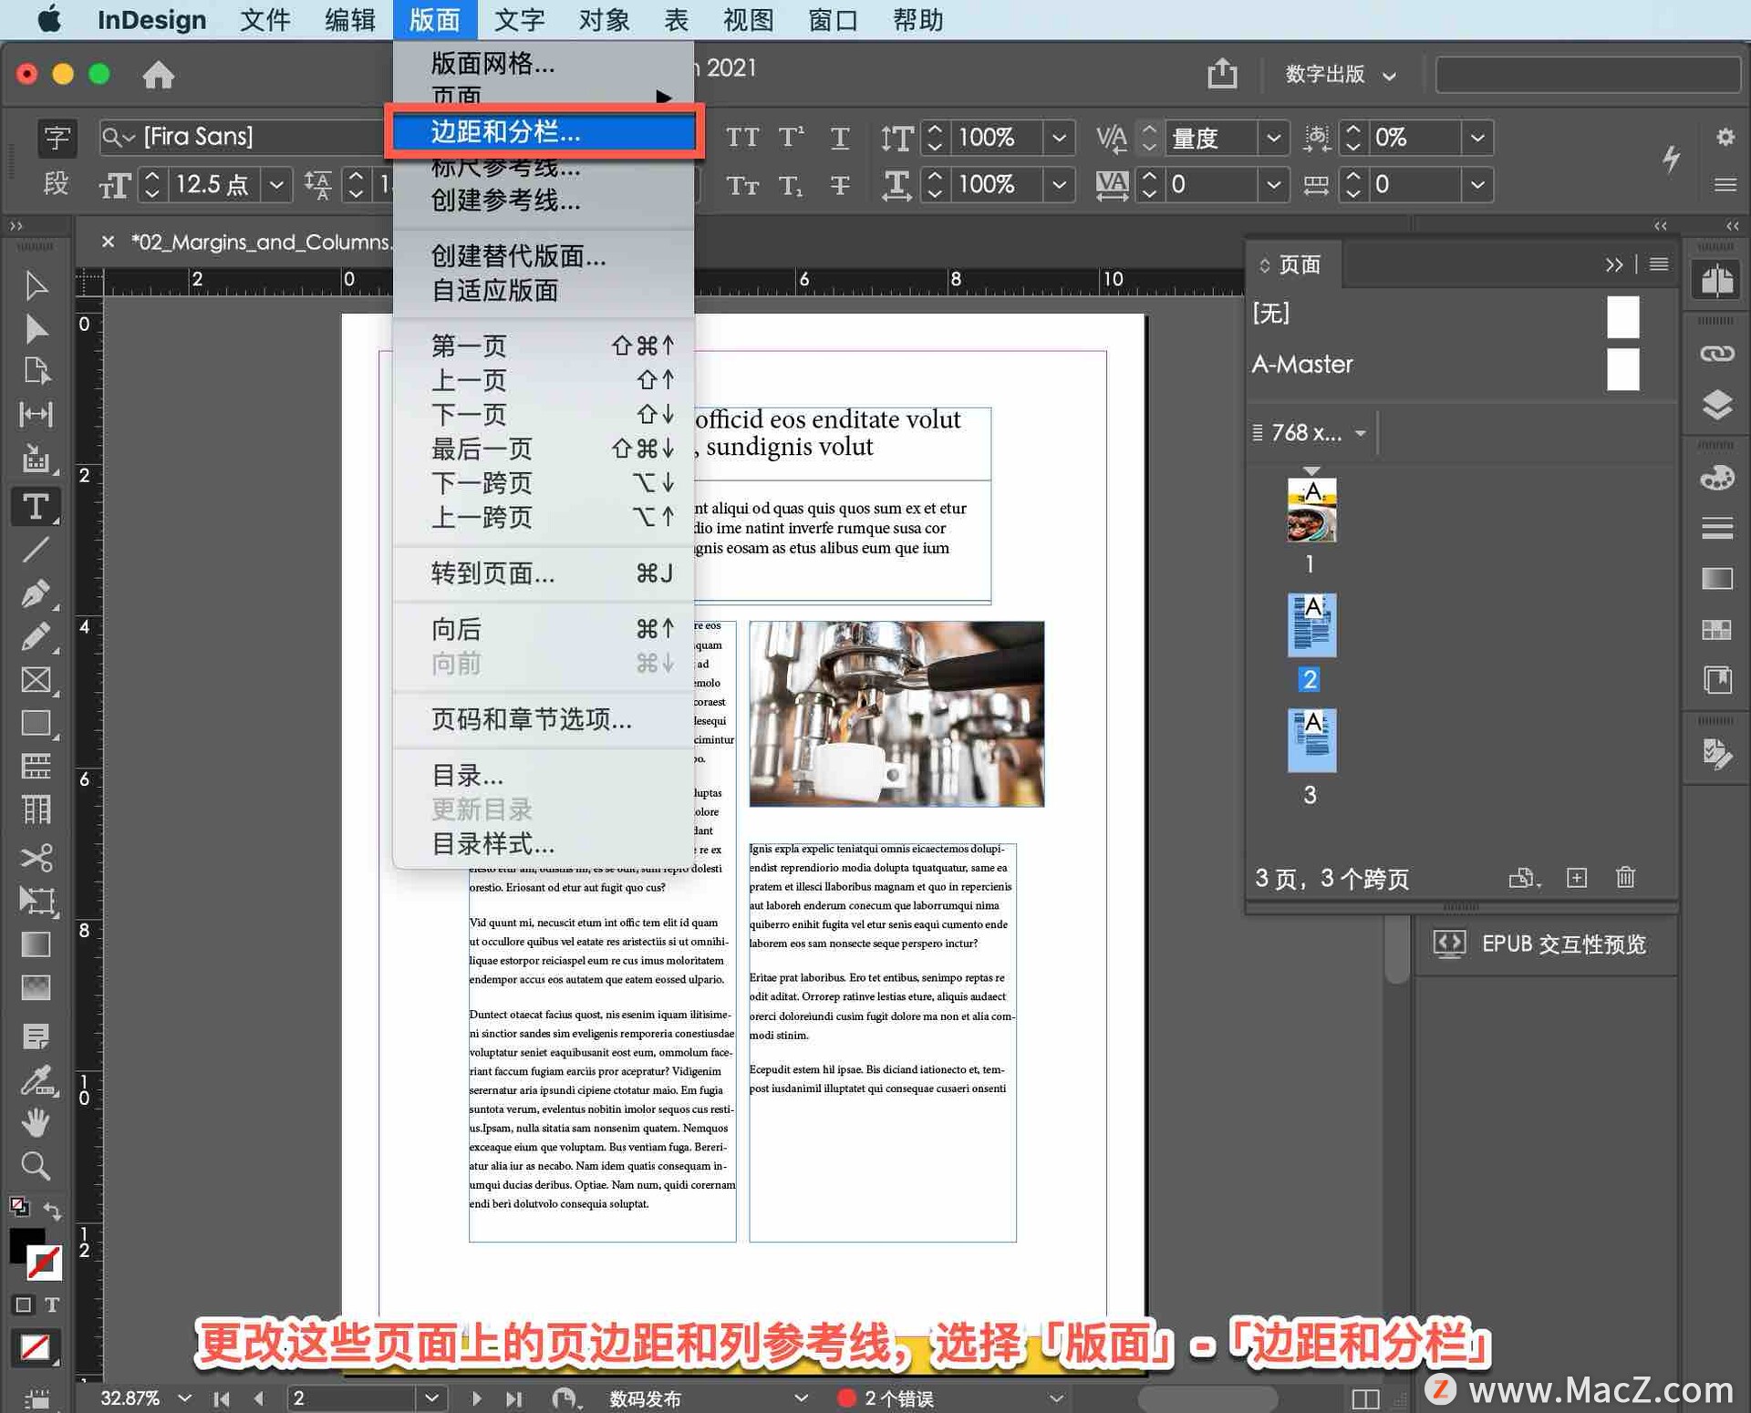The image size is (1751, 1413).
Task: Select the Free Transform tool
Action: click(36, 901)
